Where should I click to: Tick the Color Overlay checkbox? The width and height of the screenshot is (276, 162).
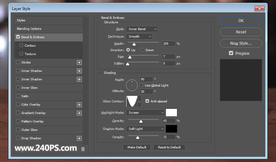click(18, 104)
